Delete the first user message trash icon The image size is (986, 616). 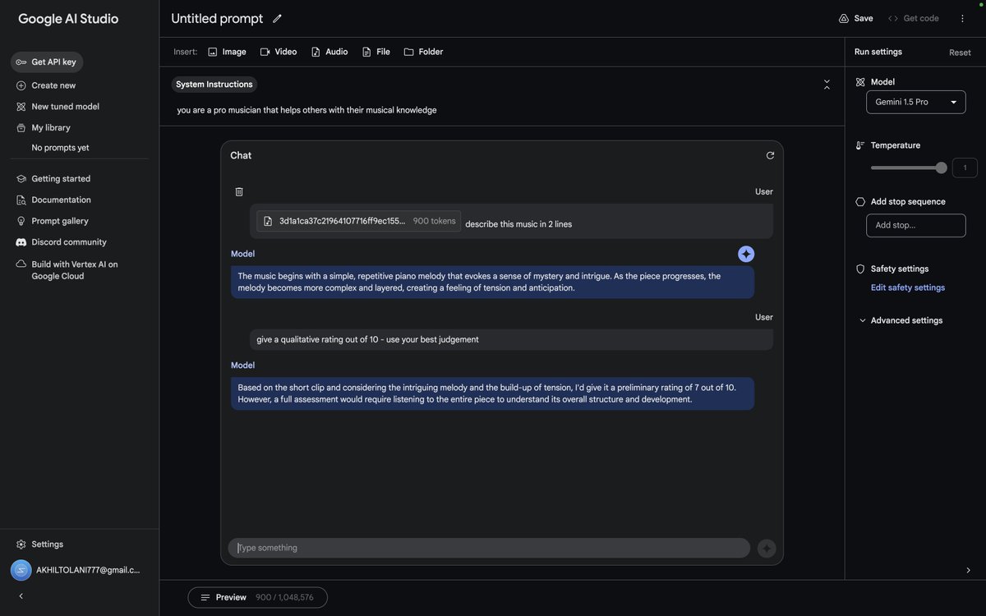pos(239,192)
